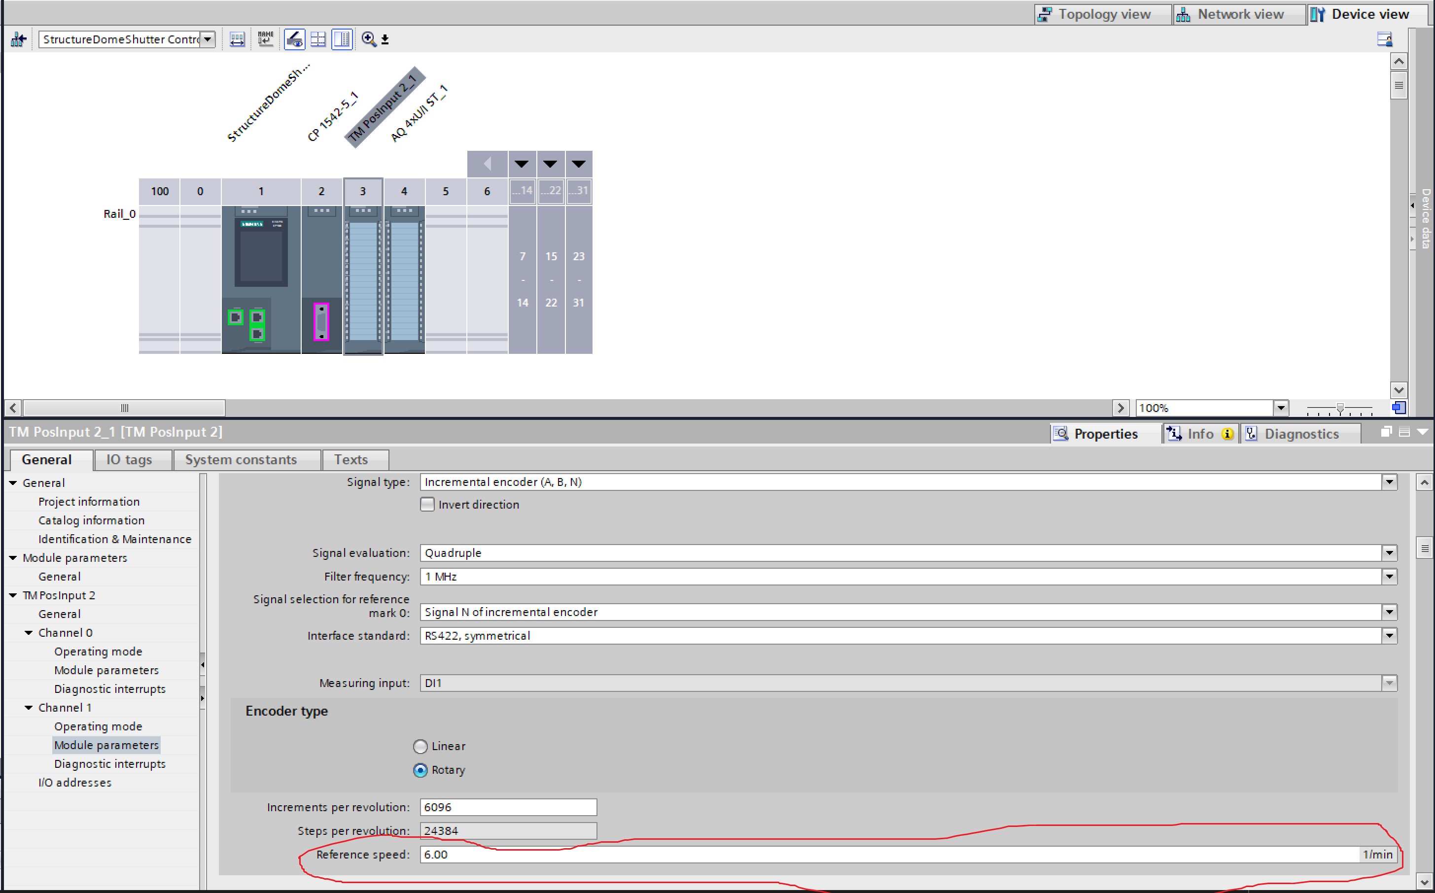Switch to the IO tags tab
This screenshot has height=893, width=1435.
[129, 459]
